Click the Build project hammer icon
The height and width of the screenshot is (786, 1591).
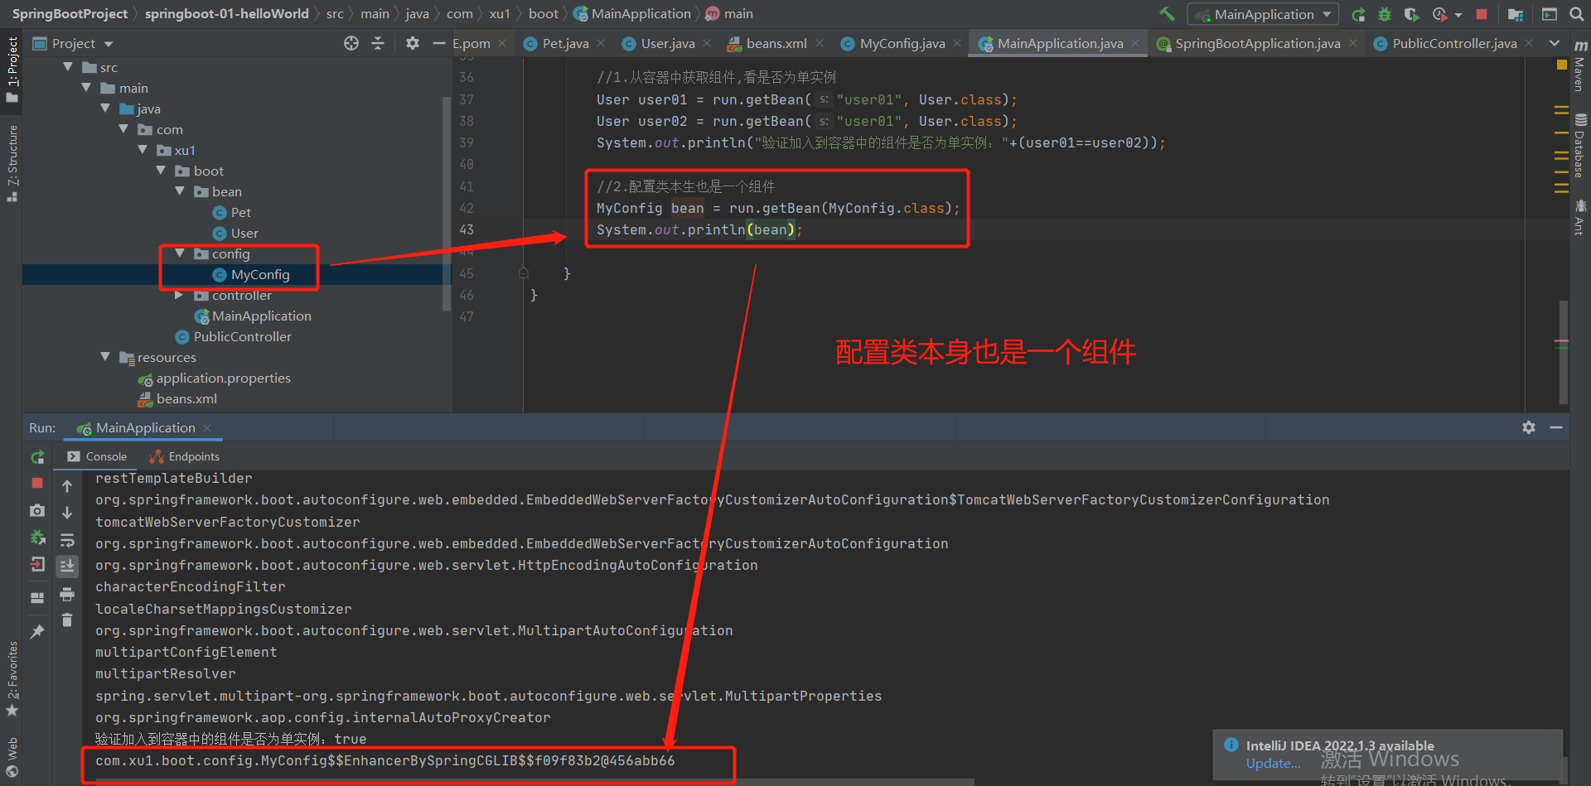click(x=1167, y=14)
